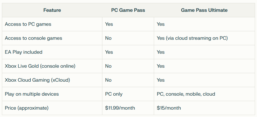This screenshot has height=117, width=257.
Task: Click PC, console, mobile, cloud cell
Action: pos(186,94)
